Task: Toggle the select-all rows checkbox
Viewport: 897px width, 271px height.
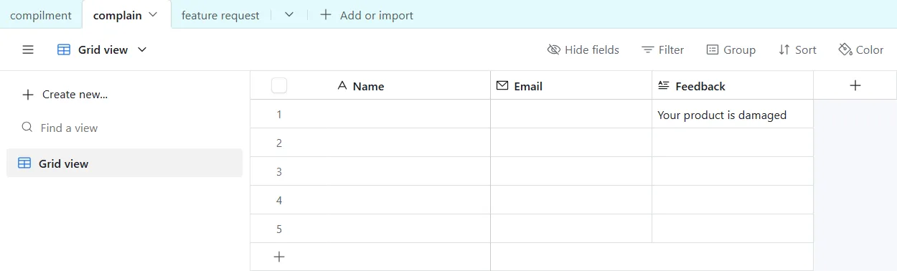Action: click(x=279, y=85)
